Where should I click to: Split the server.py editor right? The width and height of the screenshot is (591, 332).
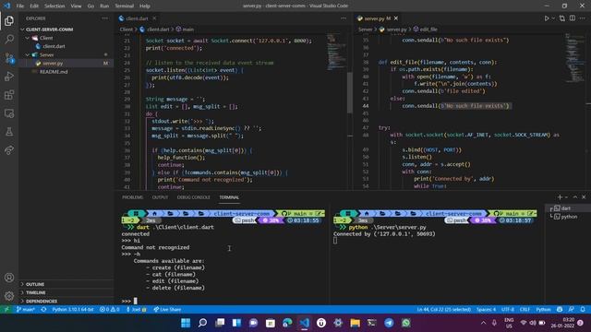click(x=573, y=18)
